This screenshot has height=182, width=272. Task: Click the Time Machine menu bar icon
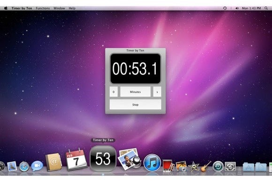click(225, 8)
